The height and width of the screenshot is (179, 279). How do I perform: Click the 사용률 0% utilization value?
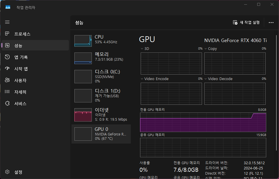143,170
